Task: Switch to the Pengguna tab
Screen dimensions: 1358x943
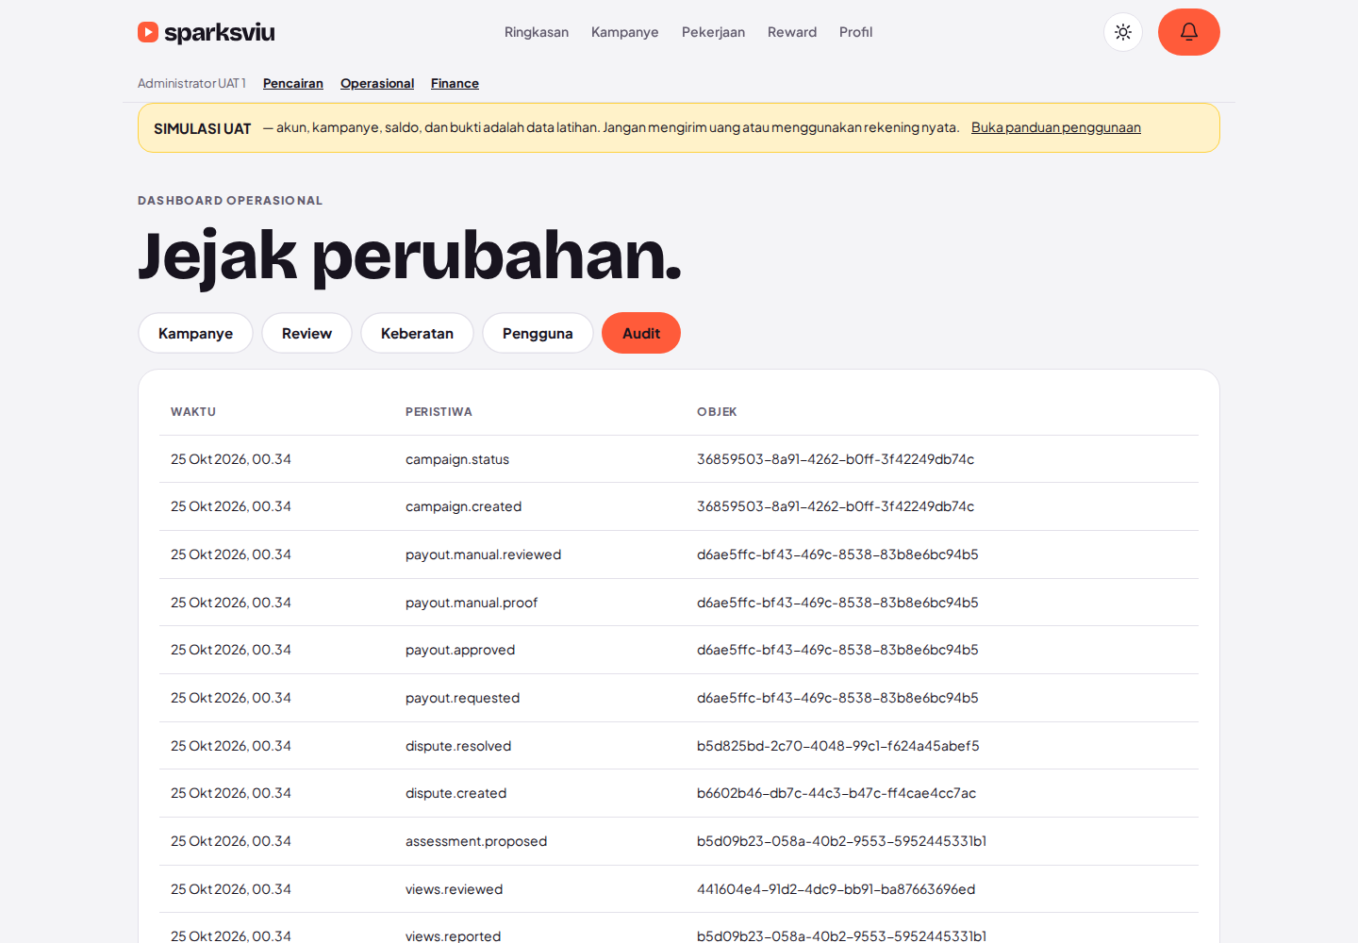Action: click(x=538, y=333)
